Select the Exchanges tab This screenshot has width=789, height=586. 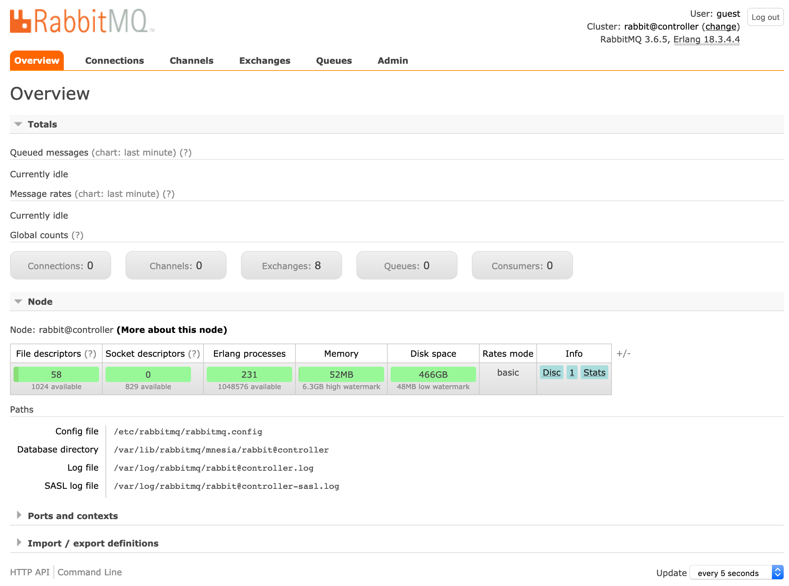pos(265,60)
